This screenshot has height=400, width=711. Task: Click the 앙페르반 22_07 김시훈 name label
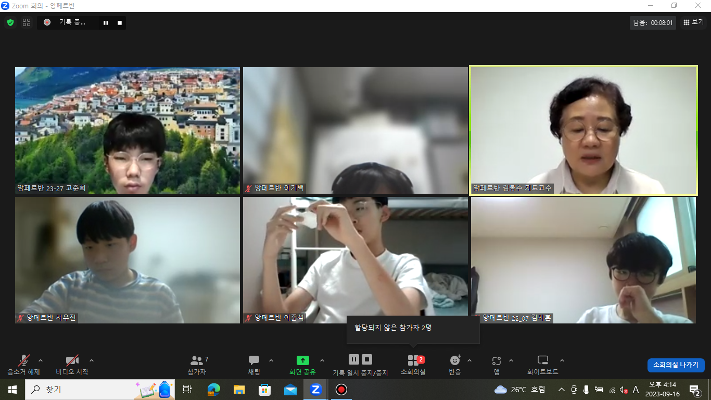[517, 318]
